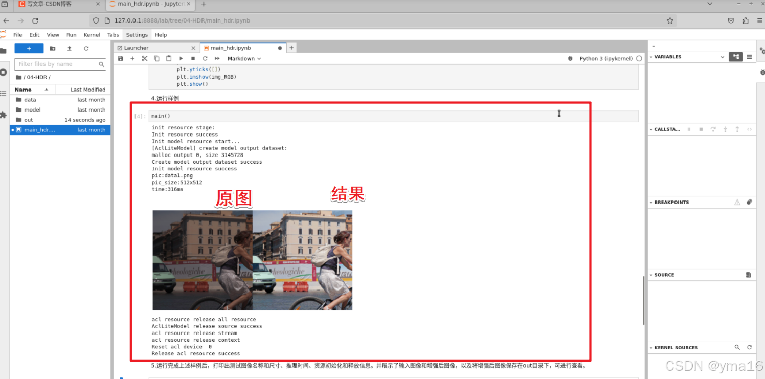
Task: Open the data folder
Action: tap(60, 100)
